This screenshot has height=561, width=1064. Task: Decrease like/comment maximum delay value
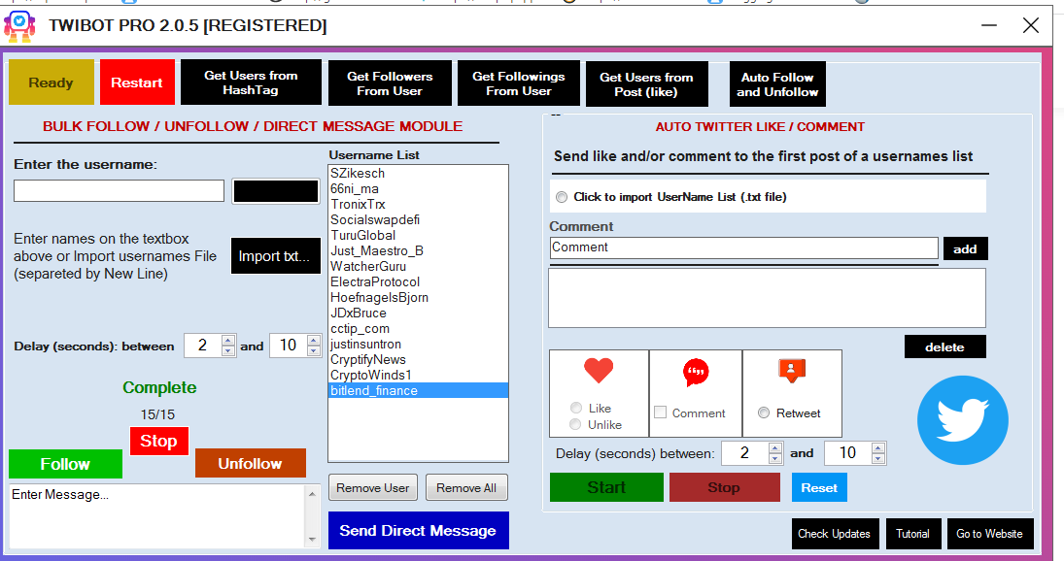tap(878, 458)
